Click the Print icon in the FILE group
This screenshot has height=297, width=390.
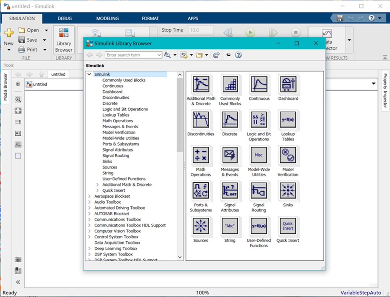pos(22,50)
